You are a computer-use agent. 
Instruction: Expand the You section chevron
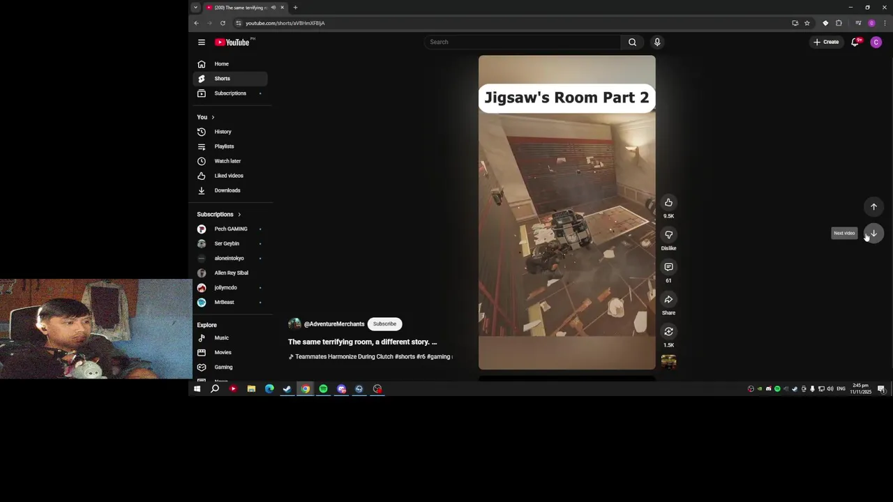coord(212,117)
